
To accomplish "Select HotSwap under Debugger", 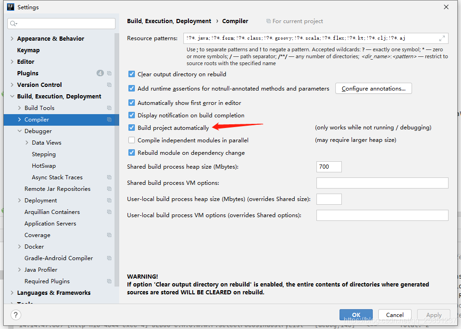I will tap(44, 166).
